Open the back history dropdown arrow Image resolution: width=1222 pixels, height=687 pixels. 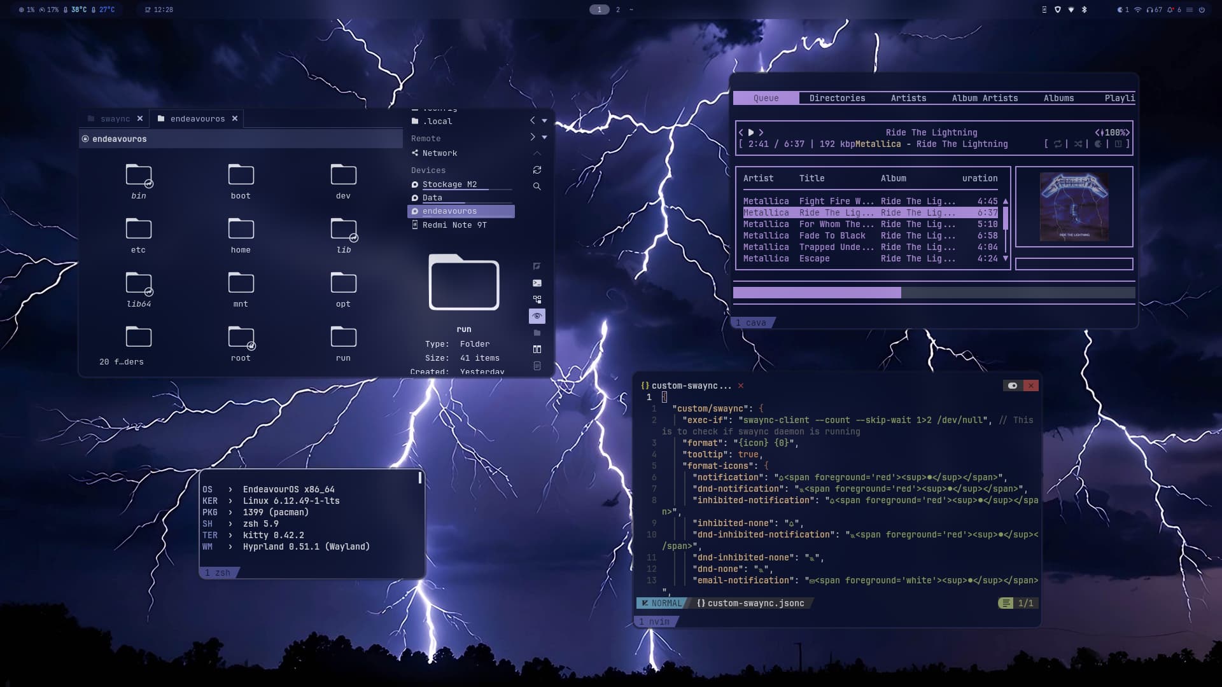(x=545, y=121)
